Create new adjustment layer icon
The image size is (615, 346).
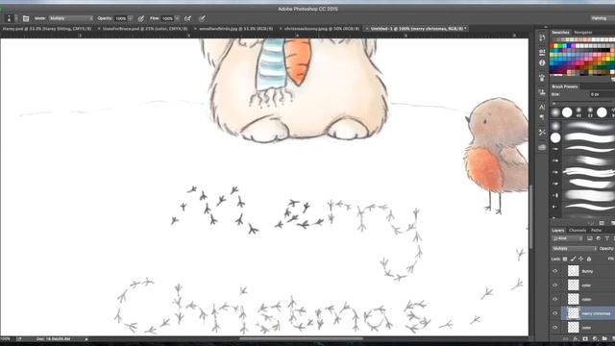click(x=595, y=338)
